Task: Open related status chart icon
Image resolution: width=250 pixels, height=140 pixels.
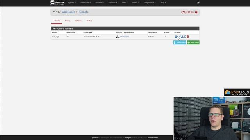Action: [x=193, y=12]
